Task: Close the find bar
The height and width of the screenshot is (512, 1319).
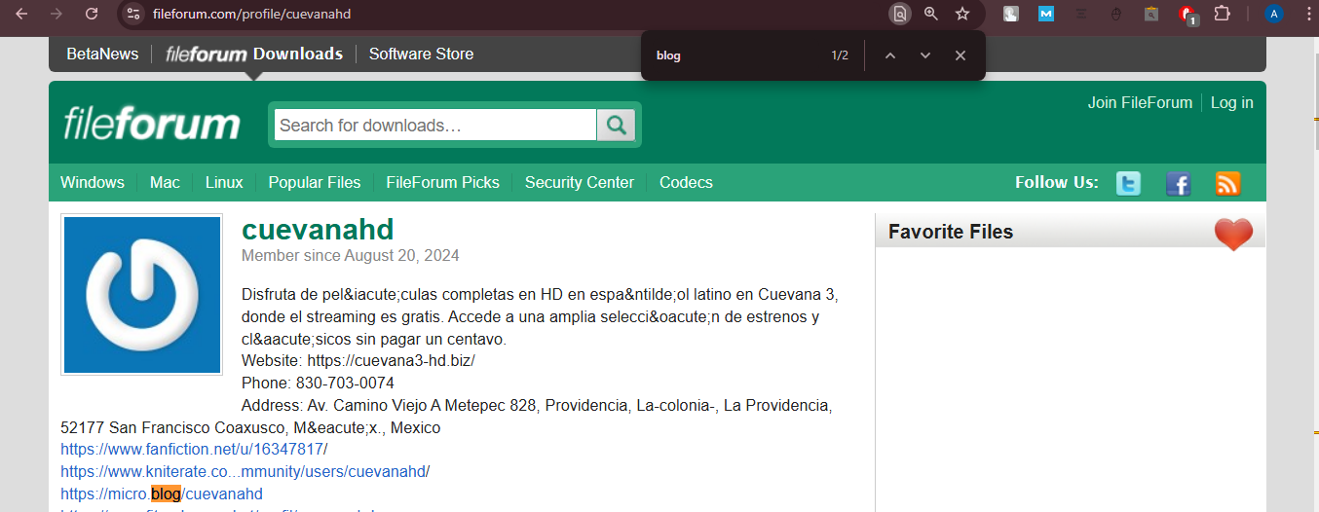Action: click(x=961, y=55)
